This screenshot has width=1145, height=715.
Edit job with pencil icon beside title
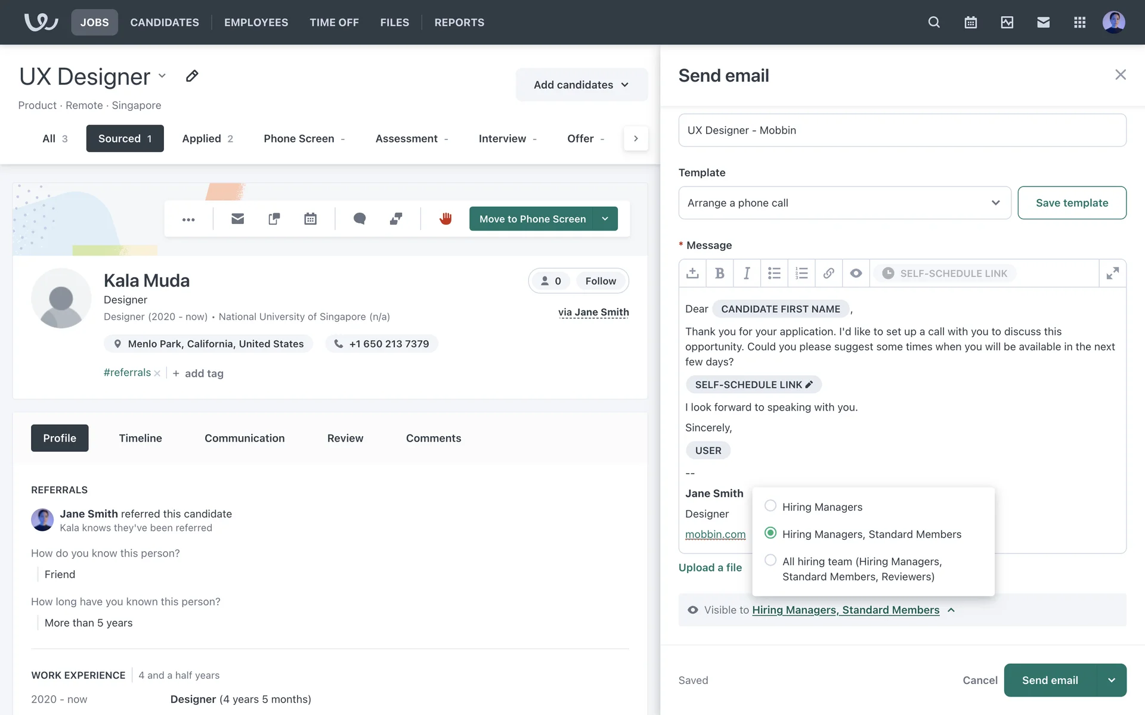(x=191, y=76)
